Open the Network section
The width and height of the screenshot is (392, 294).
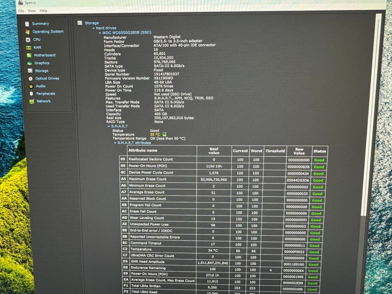44,101
